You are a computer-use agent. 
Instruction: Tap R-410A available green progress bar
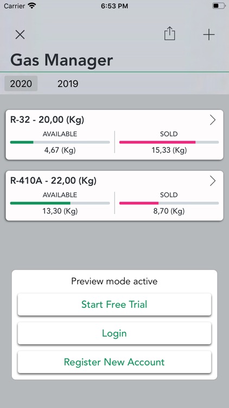click(60, 203)
